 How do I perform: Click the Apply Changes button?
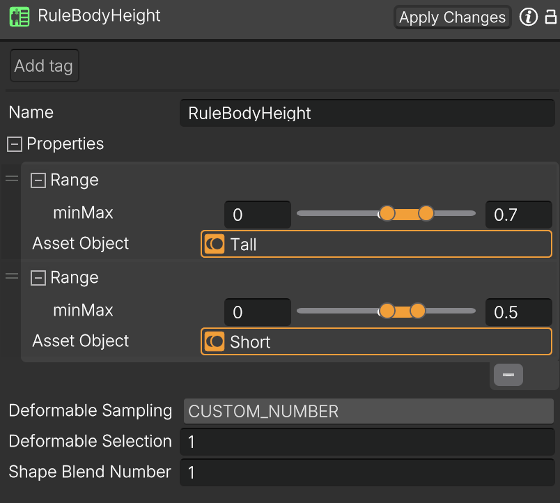pyautogui.click(x=453, y=17)
